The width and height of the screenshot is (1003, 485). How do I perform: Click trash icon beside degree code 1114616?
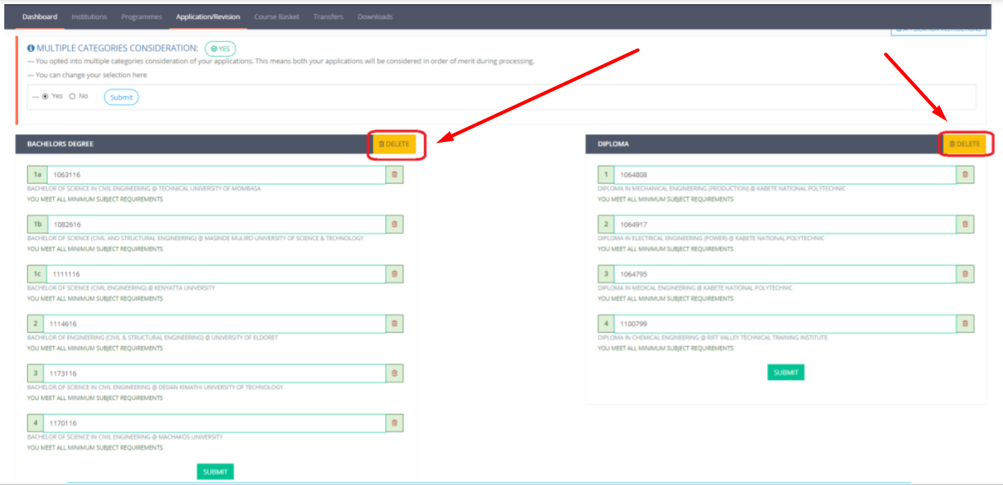click(394, 324)
